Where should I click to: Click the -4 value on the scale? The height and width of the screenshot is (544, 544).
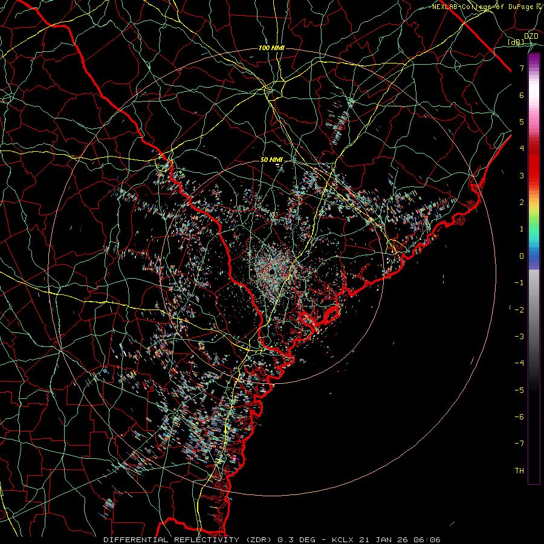pyautogui.click(x=519, y=363)
